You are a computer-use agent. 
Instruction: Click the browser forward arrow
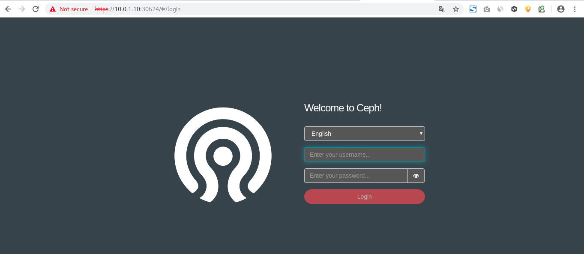pos(22,9)
